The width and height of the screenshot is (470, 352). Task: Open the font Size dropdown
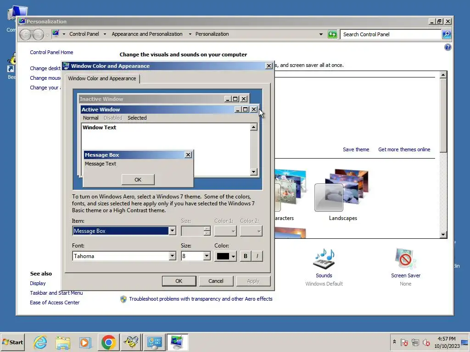(x=207, y=256)
